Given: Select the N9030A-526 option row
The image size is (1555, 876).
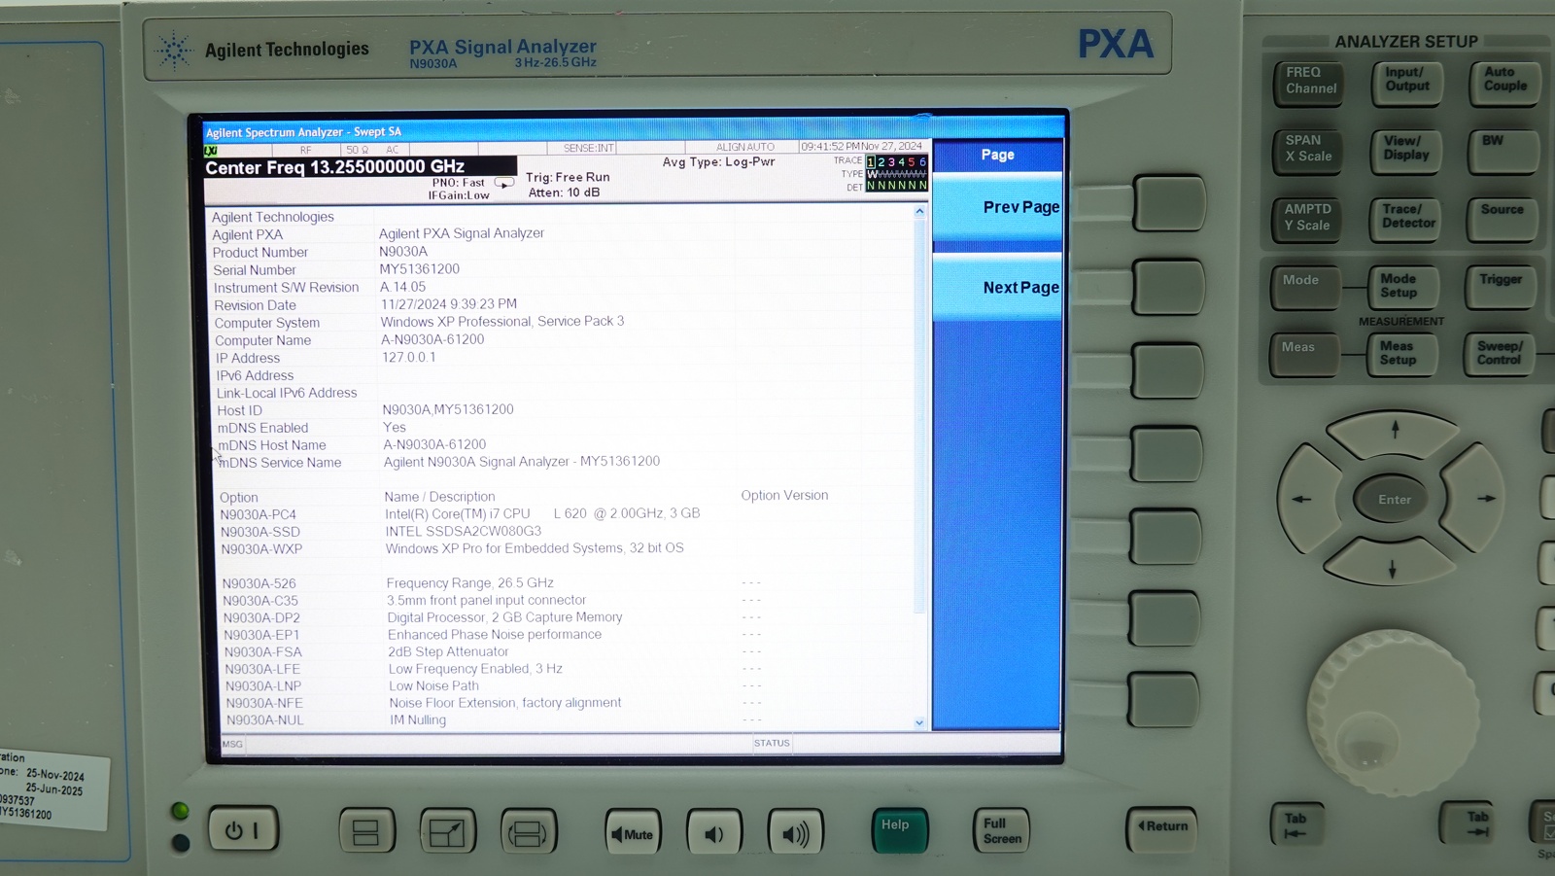Looking at the screenshot, I should [492, 583].
